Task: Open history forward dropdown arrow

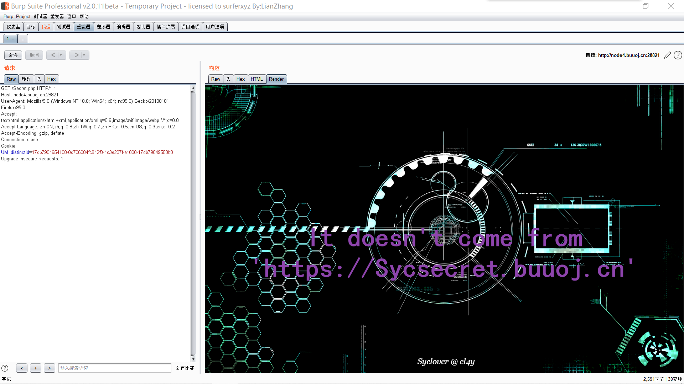Action: pos(84,55)
